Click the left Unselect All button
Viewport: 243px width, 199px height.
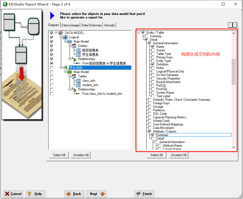click(81, 155)
